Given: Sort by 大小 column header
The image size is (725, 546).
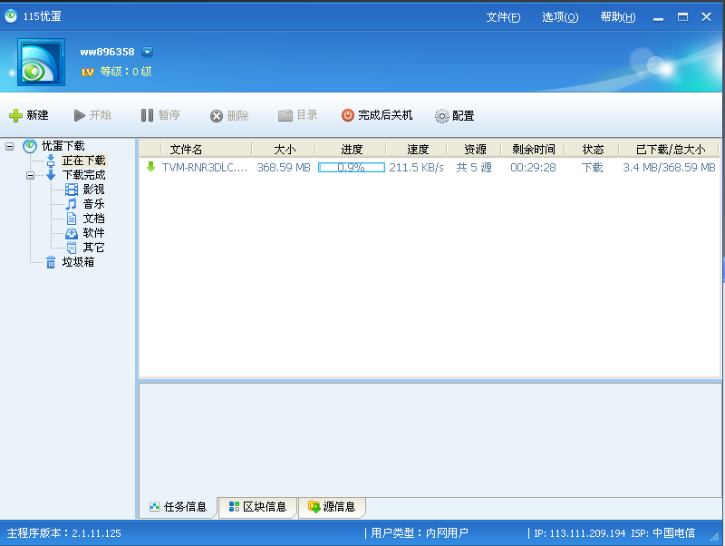Looking at the screenshot, I should coord(285,149).
